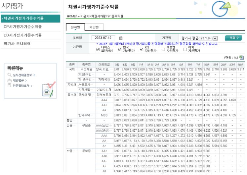Open the calendar date picker icon
The width and height of the screenshot is (247, 175).
tap(121, 38)
